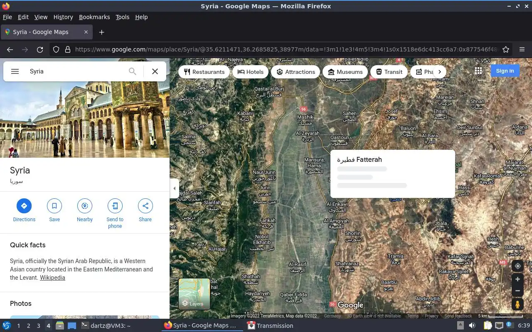The width and height of the screenshot is (532, 332).
Task: Open the Edit menu
Action: pyautogui.click(x=23, y=17)
